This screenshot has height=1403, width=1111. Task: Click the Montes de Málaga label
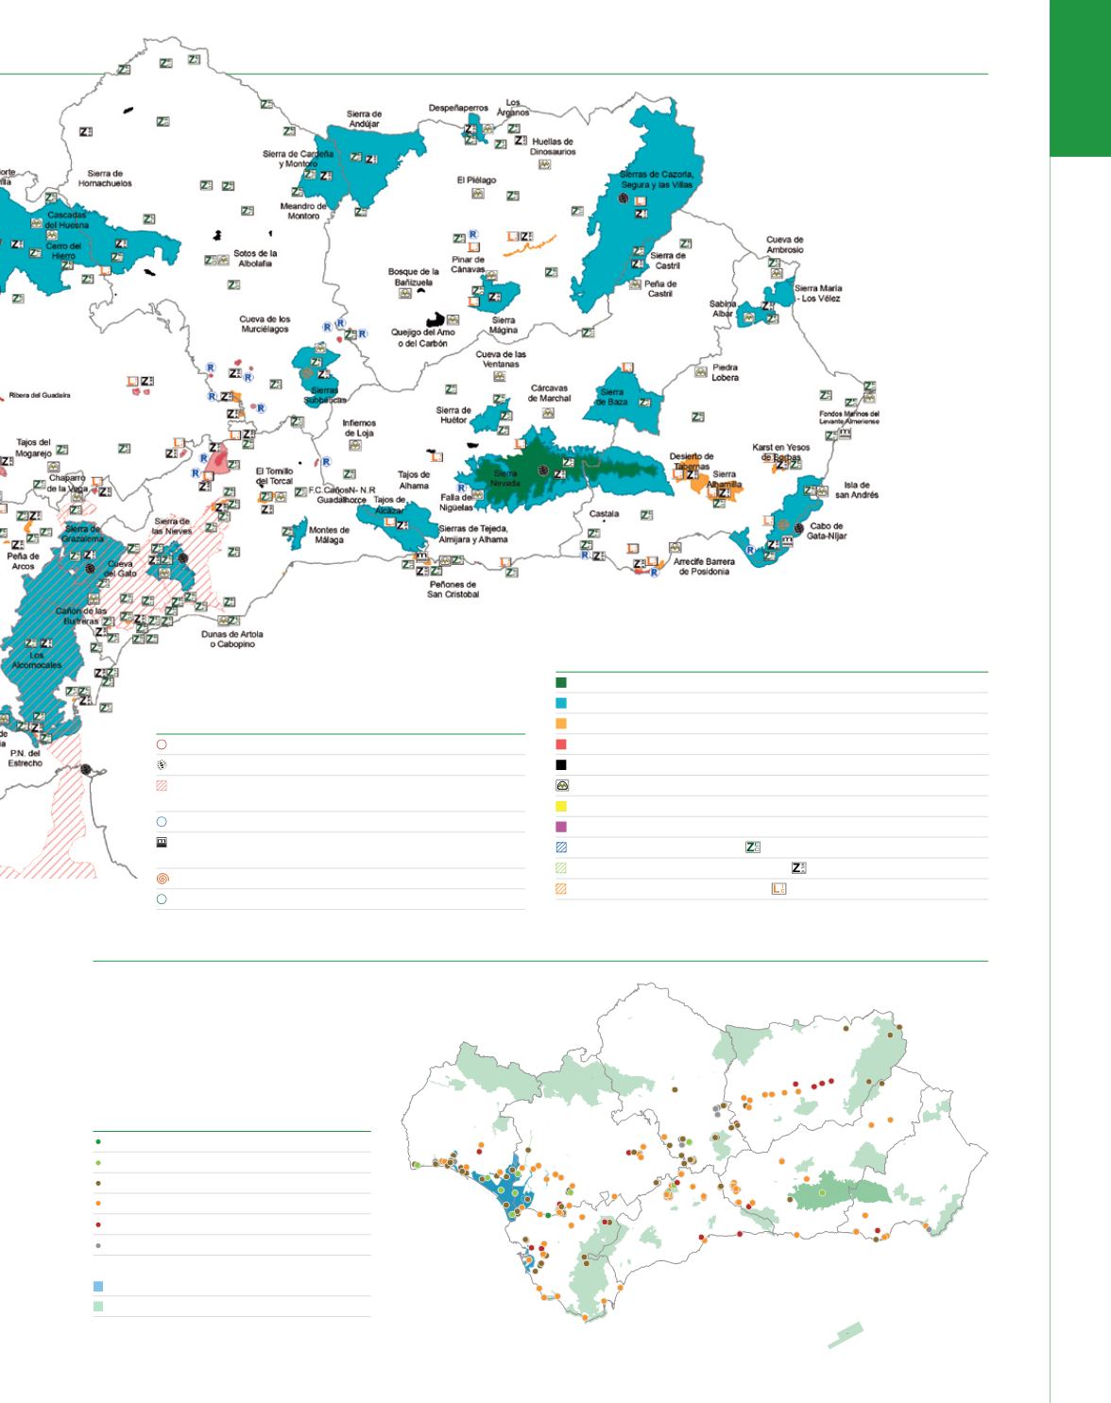(x=329, y=535)
